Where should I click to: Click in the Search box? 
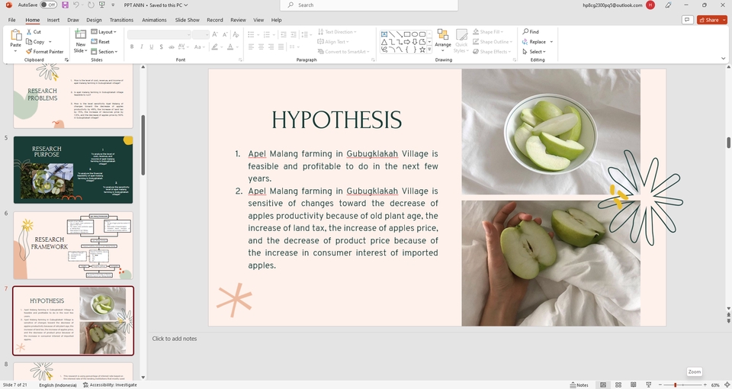pyautogui.click(x=369, y=5)
